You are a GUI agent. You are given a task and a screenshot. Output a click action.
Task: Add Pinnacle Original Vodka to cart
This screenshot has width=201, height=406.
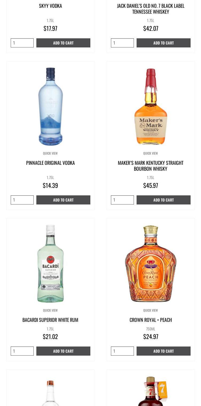(63, 200)
